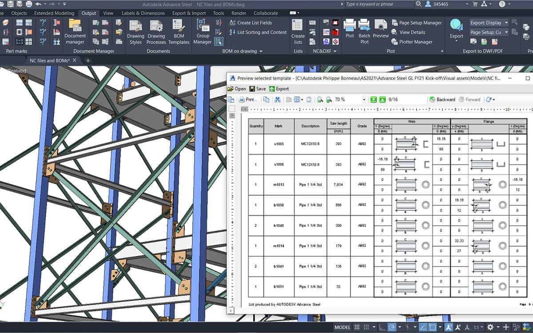Open the Group Manager
Screen dimensions: 533x333
click(202, 32)
